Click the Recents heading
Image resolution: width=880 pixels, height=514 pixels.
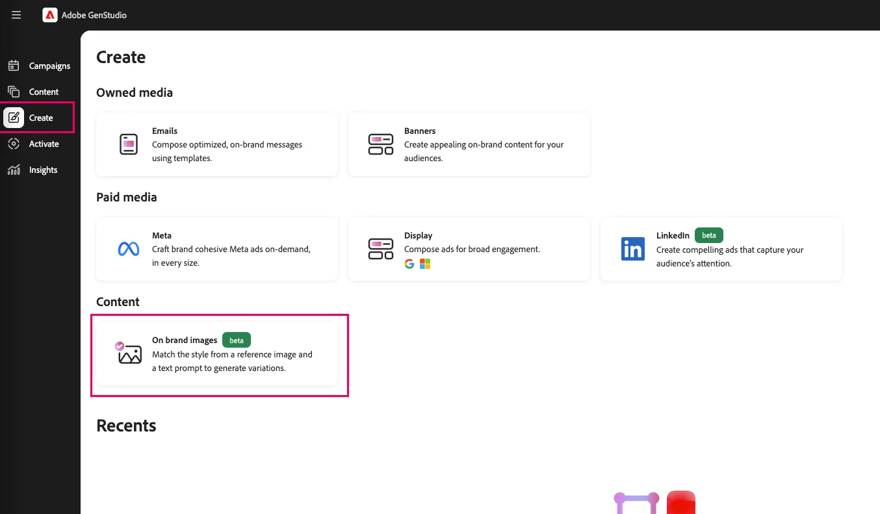[126, 426]
